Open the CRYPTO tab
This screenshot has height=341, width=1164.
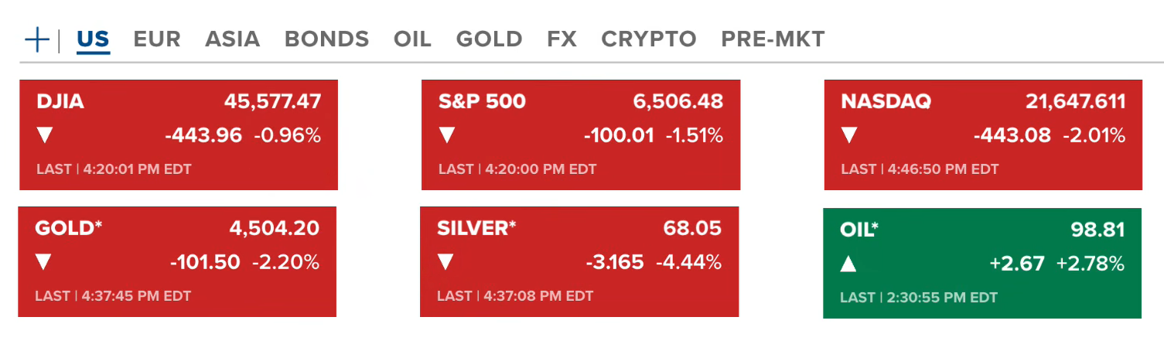(x=648, y=39)
